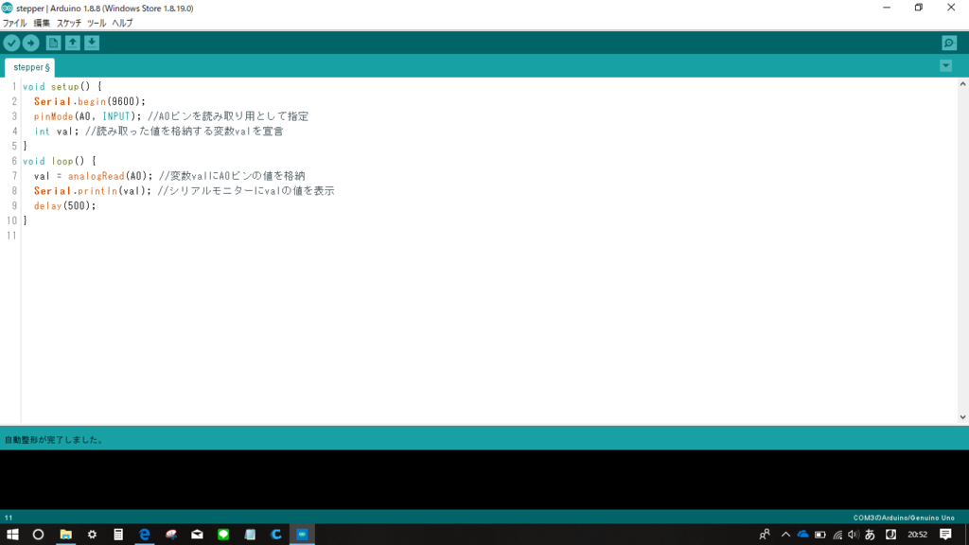Open File Explorer from the taskbar
This screenshot has width=969, height=545.
pyautogui.click(x=65, y=535)
